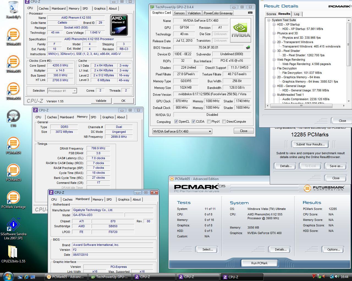Viewport: 352px width, 281px height.
Task: Click Select button under Tests
Action: coord(208,249)
